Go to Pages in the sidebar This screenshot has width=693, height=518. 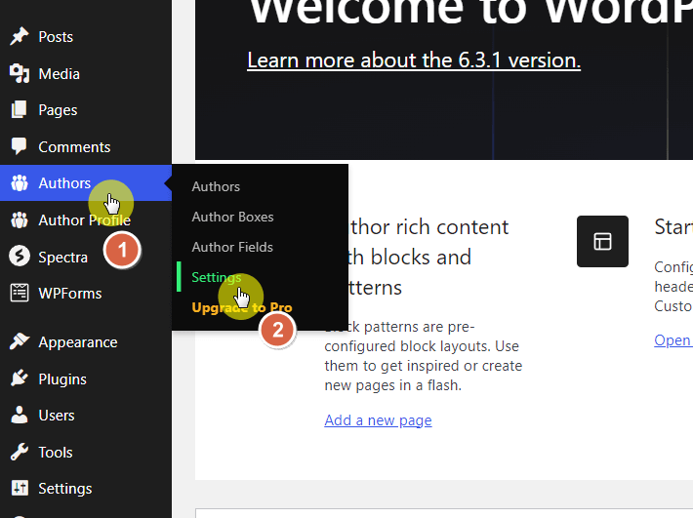point(86,110)
